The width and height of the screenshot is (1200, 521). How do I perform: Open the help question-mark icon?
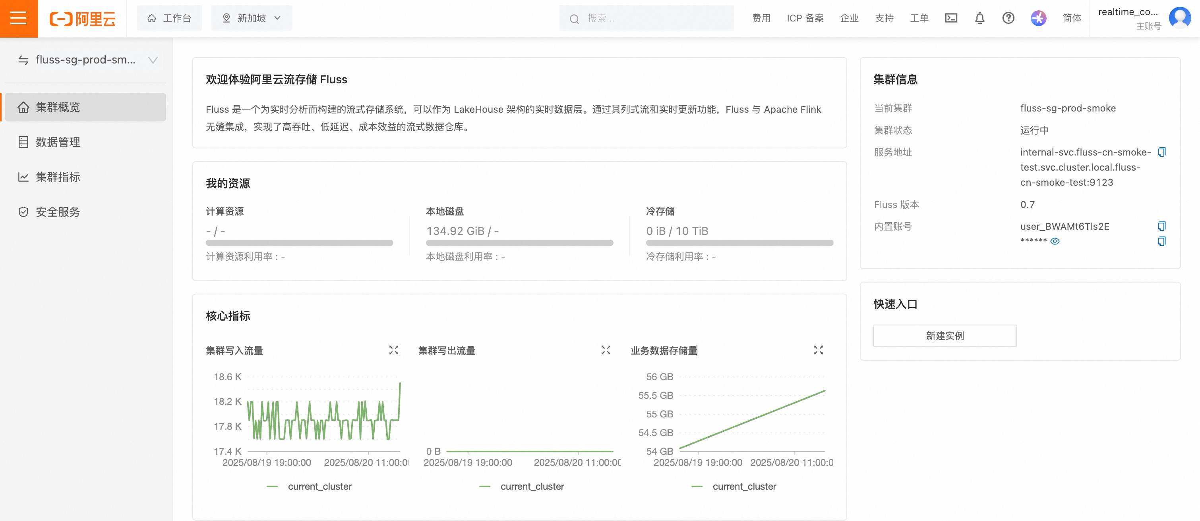pos(1008,18)
